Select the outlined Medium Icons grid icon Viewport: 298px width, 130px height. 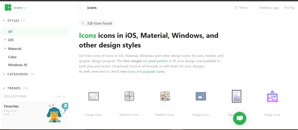click(x=129, y=96)
